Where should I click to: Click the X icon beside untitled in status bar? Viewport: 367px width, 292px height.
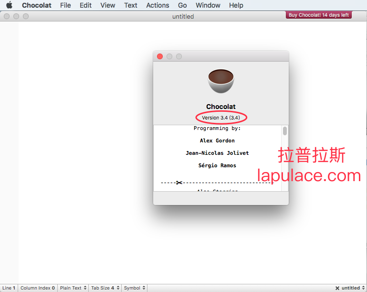pyautogui.click(x=337, y=288)
